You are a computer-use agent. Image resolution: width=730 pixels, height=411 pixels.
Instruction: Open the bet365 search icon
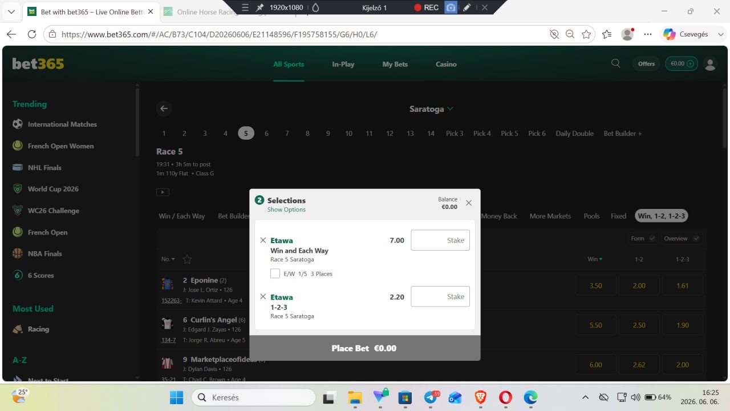(x=615, y=63)
